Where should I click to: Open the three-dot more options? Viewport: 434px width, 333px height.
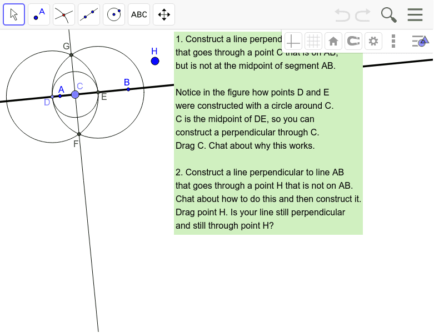pos(393,41)
